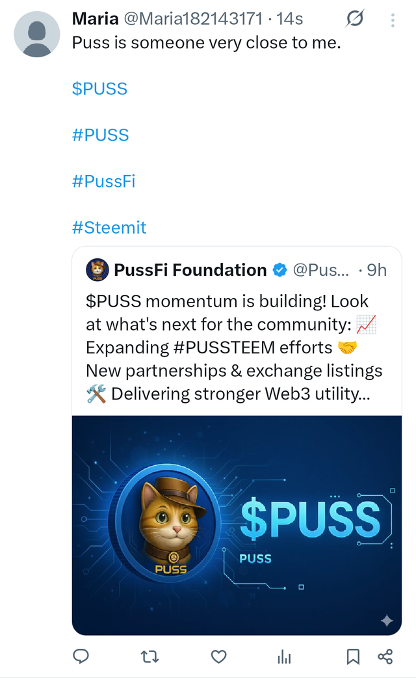Screen dimensions: 416x680
Task: Open the PussFi Foundation cat avatar
Action: point(97,269)
